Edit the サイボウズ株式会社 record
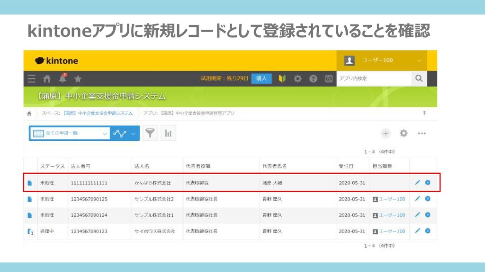 (x=417, y=230)
